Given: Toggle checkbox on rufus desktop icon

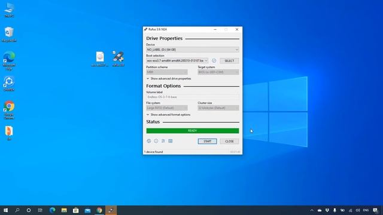Looking at the screenshot, I should [114, 52].
